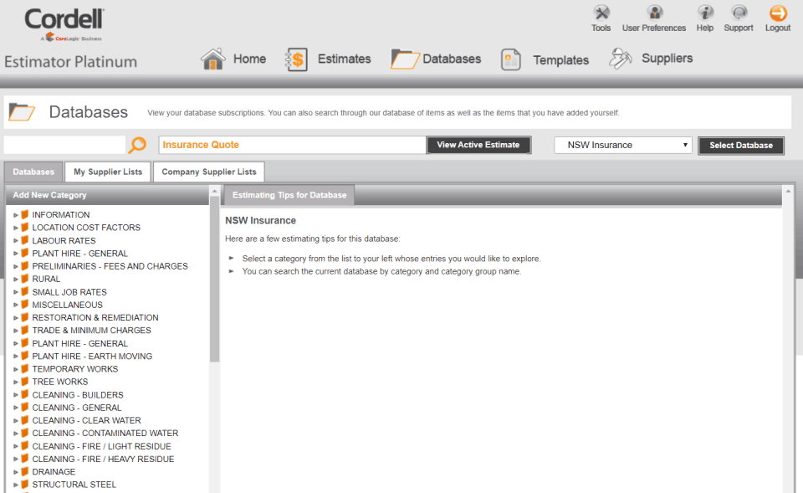Select Estimating Tips for Database tab
The height and width of the screenshot is (493, 803).
coord(289,195)
